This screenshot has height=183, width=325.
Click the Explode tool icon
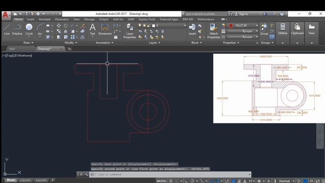click(83, 32)
